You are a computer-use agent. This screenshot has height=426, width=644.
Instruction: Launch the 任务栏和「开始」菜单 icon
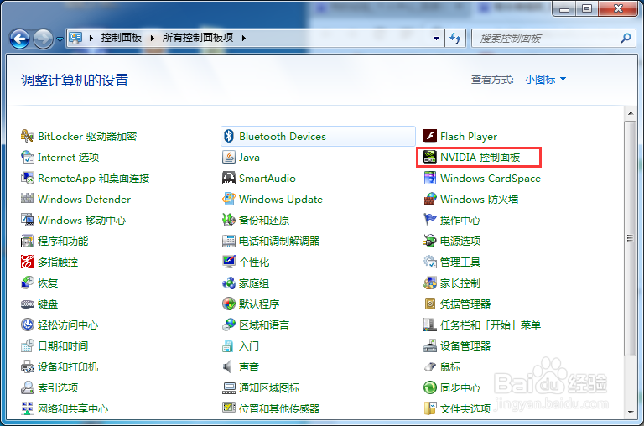click(430, 325)
